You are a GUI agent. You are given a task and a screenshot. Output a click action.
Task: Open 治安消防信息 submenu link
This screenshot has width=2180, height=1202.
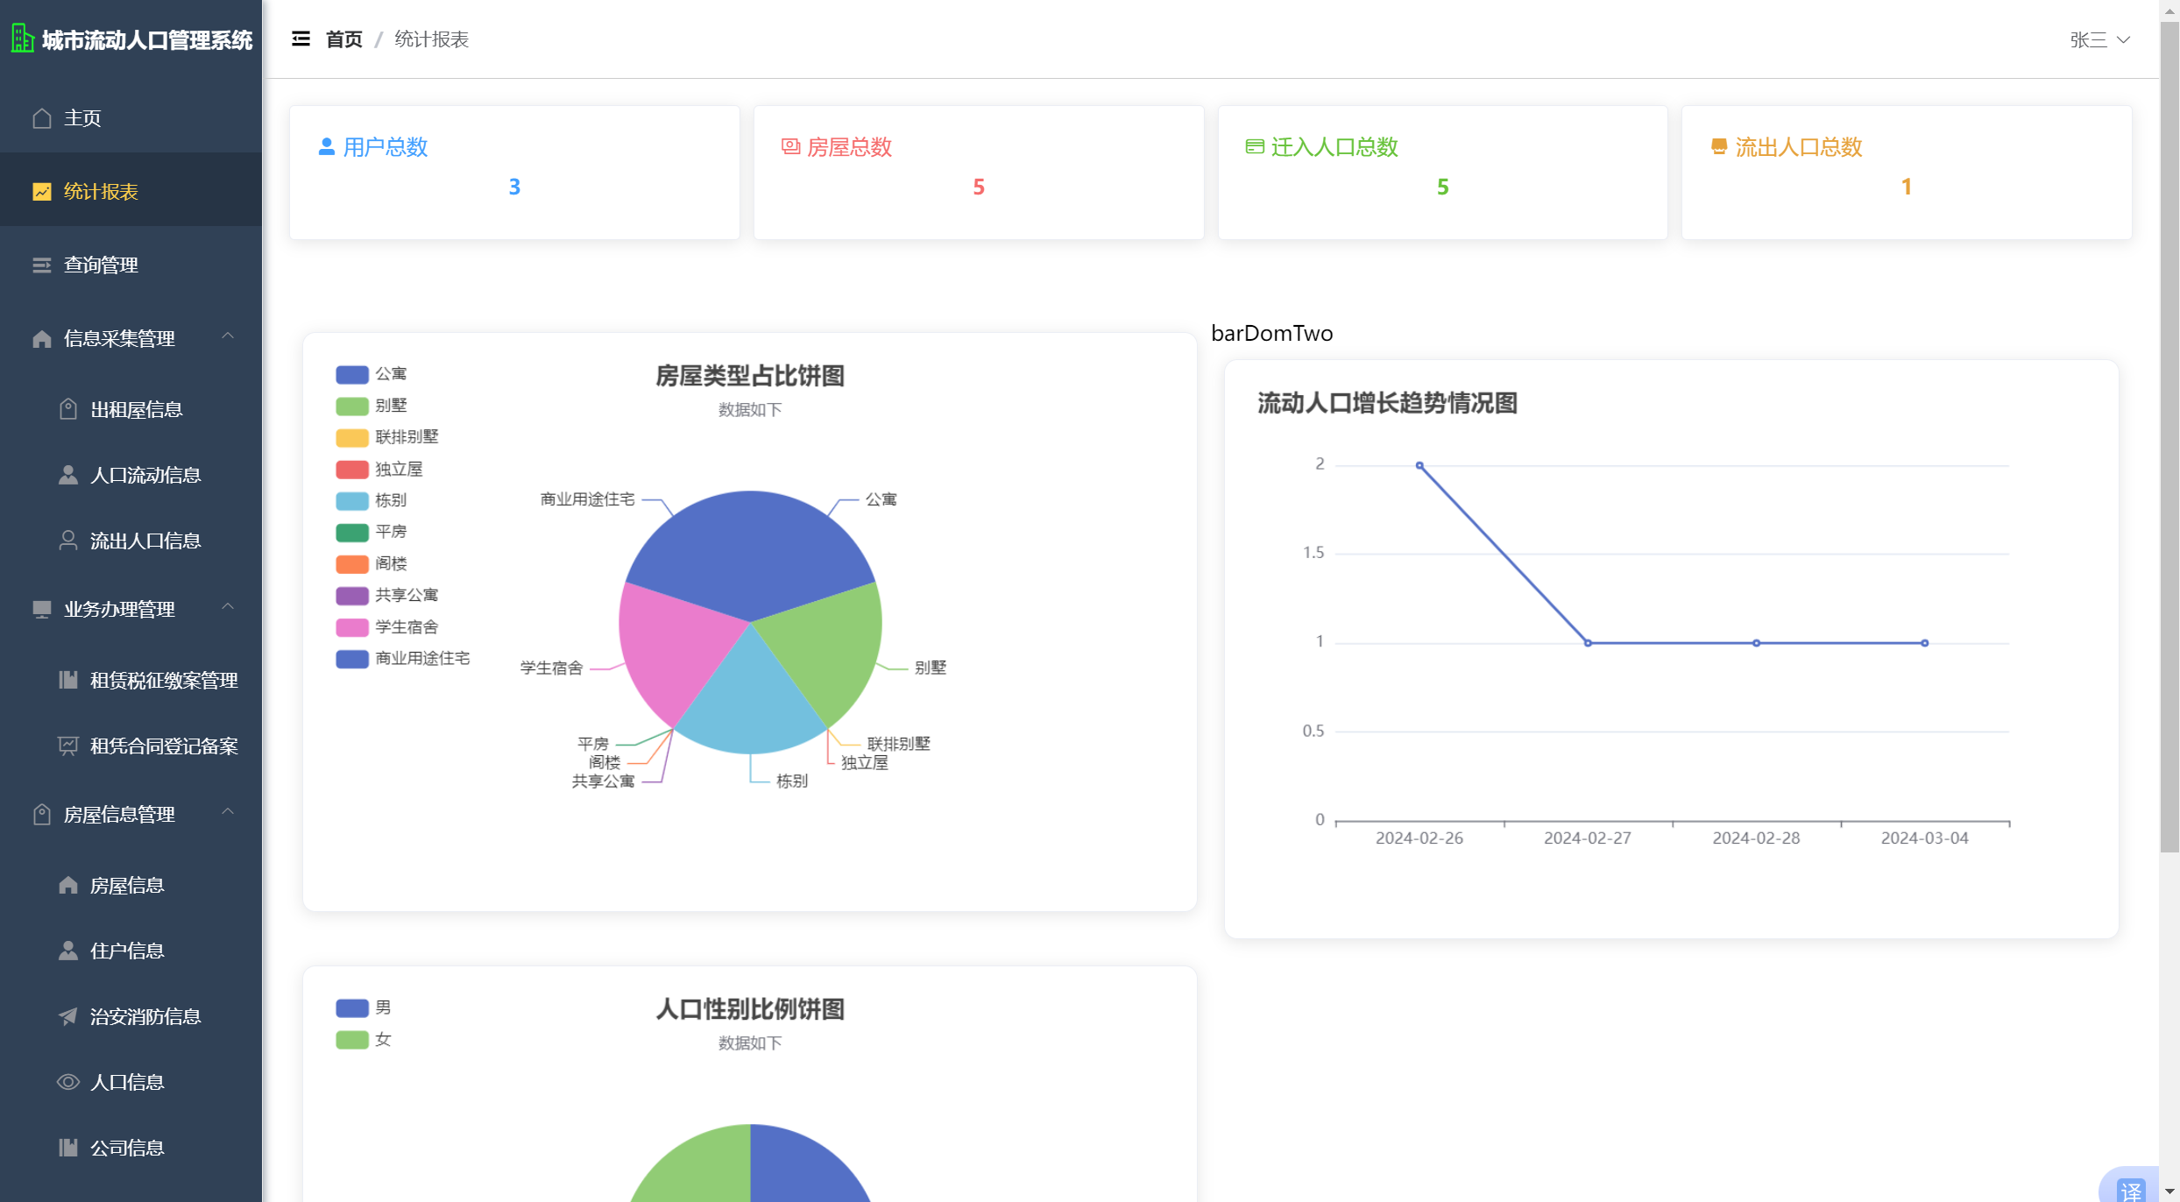131,1016
